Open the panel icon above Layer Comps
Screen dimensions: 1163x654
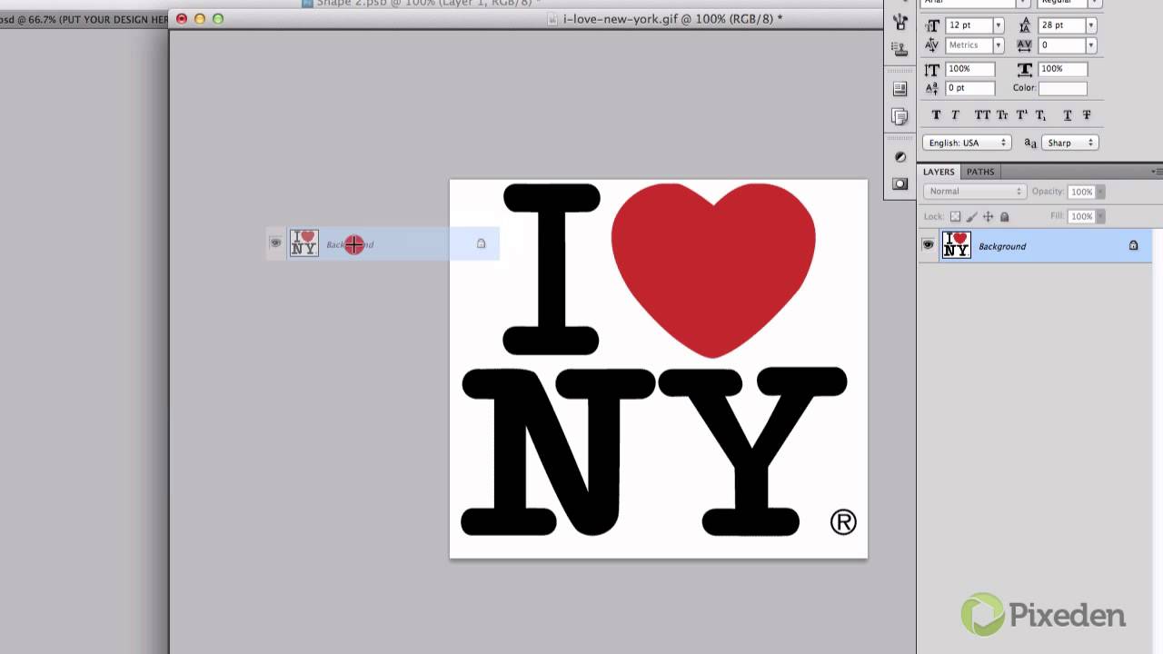point(900,89)
